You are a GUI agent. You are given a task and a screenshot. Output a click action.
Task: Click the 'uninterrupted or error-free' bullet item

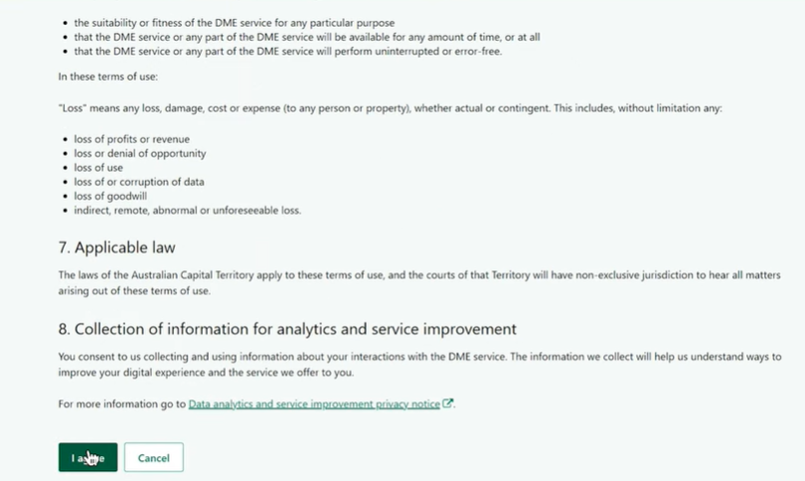288,52
